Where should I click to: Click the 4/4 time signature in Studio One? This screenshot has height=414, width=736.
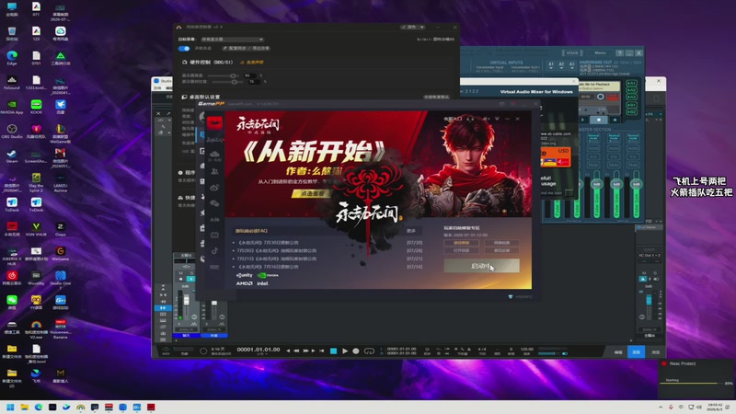click(x=482, y=350)
